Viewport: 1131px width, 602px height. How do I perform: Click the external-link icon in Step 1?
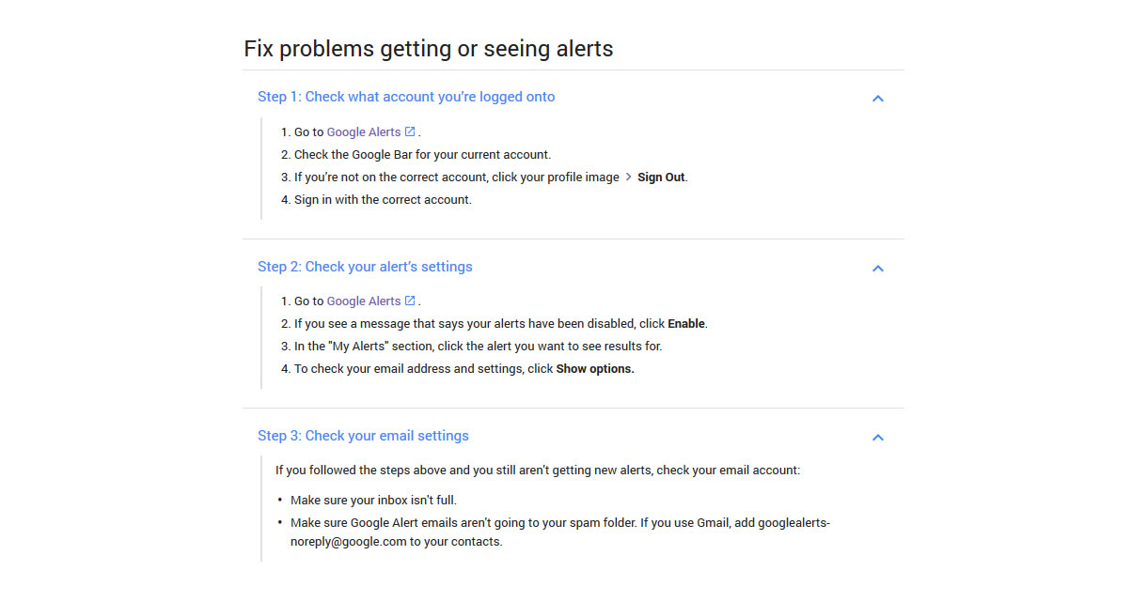(x=410, y=131)
